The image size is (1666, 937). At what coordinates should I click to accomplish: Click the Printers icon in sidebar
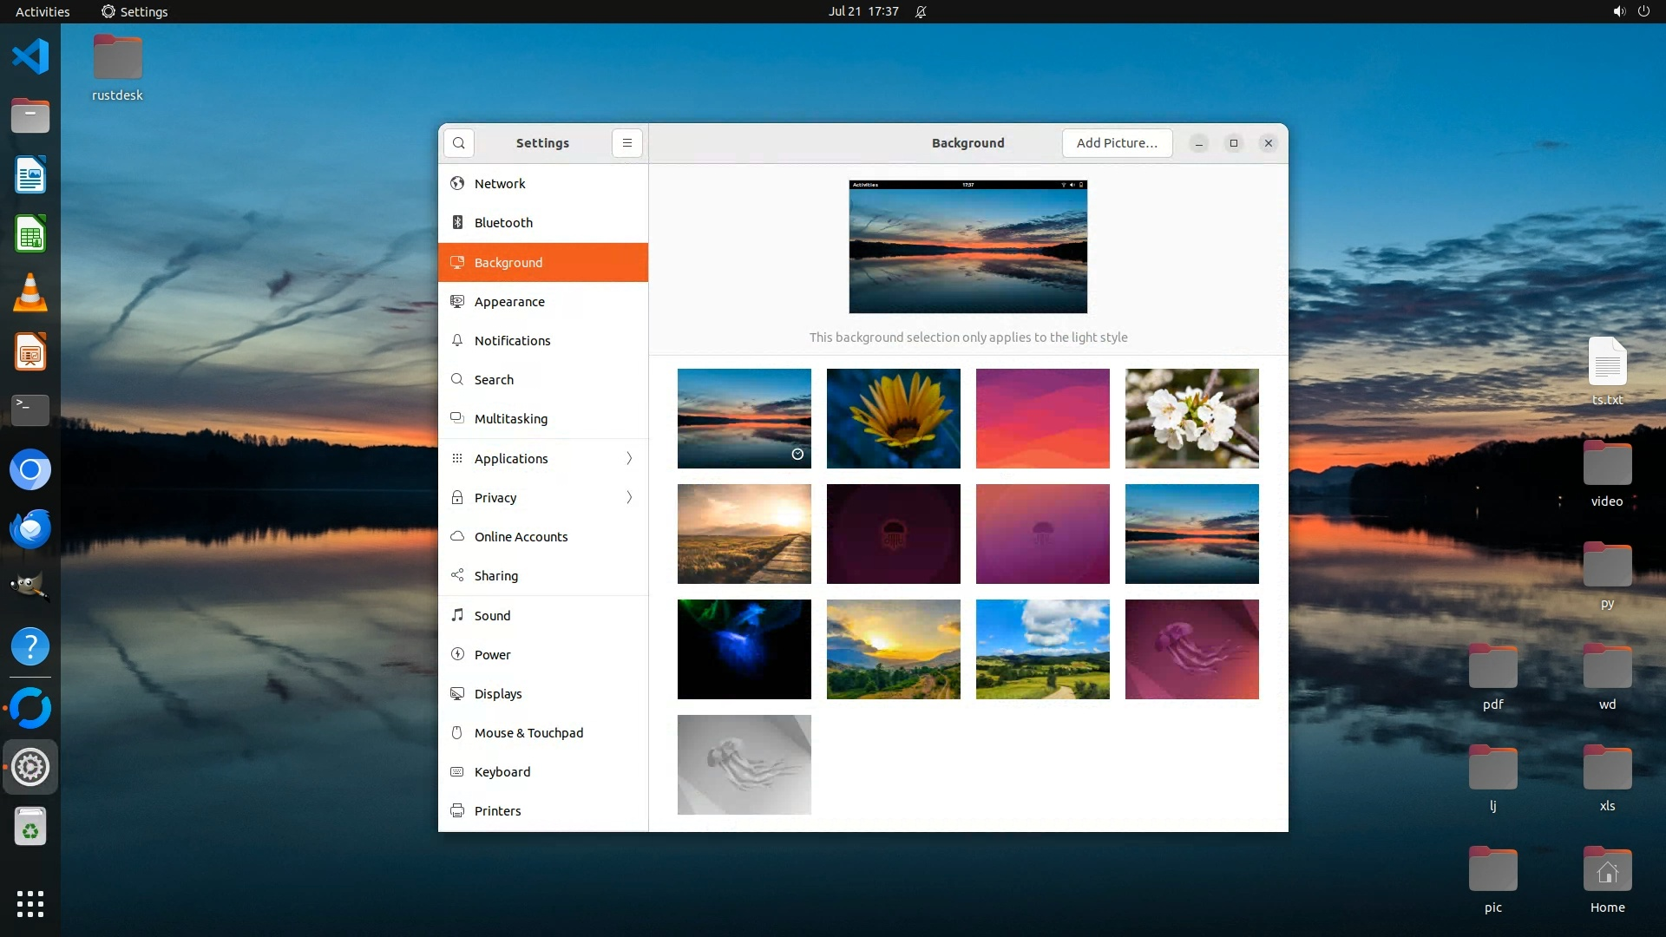(457, 810)
